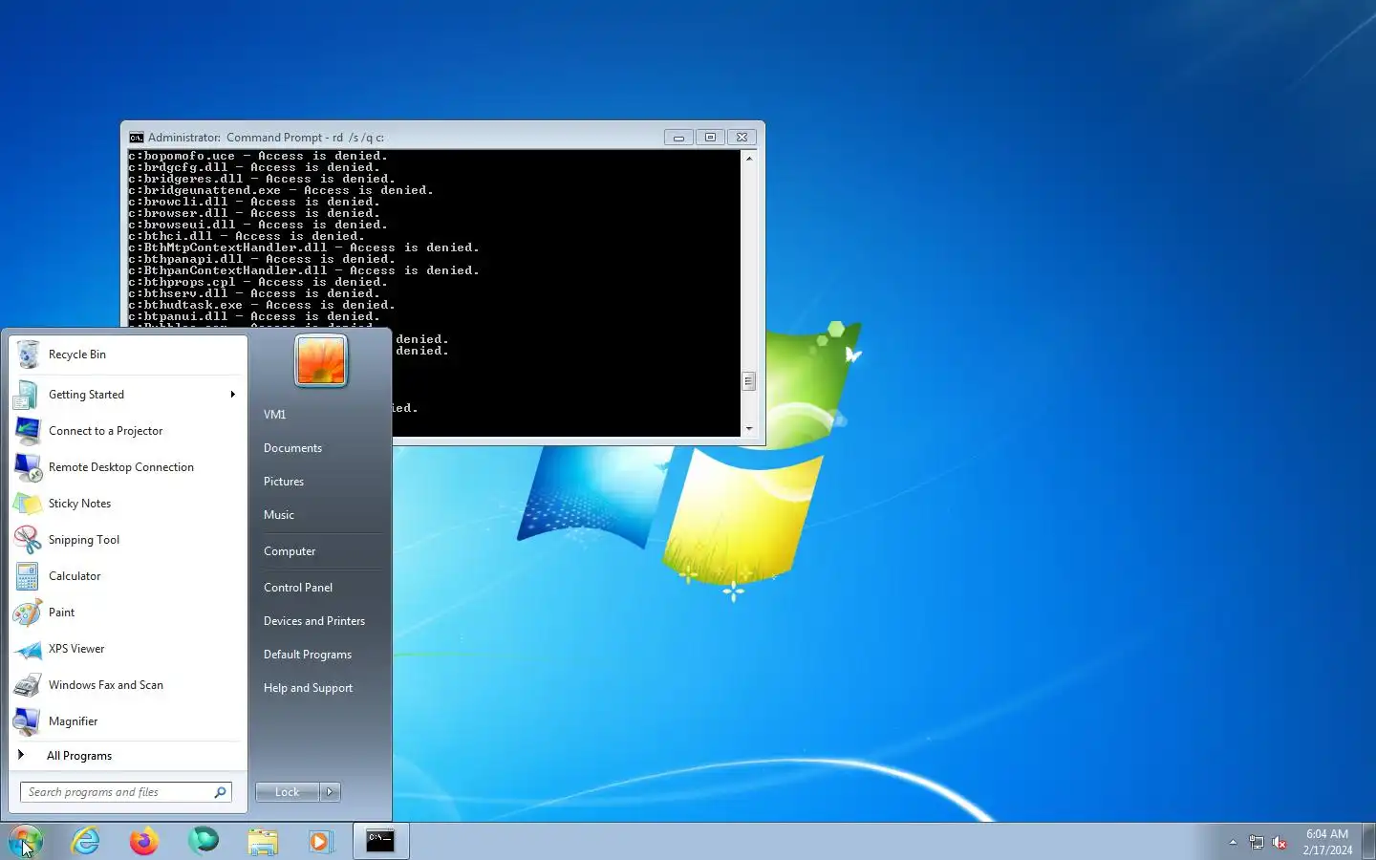This screenshot has width=1376, height=860.
Task: Open the VM1 user folder
Action: pyautogui.click(x=275, y=415)
